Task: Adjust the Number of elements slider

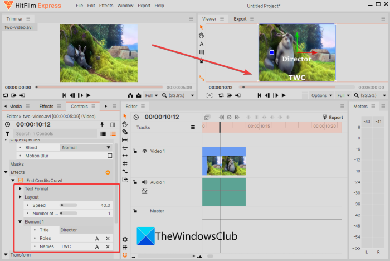Action: [x=69, y=214]
